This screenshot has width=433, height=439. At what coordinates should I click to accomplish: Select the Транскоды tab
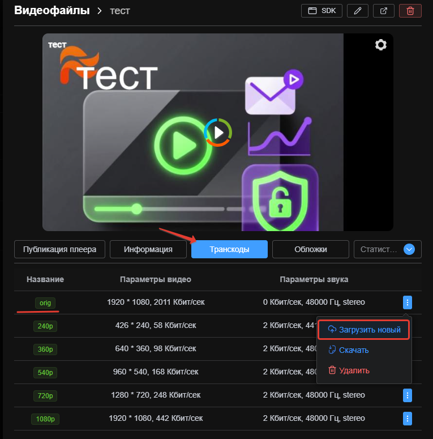tap(229, 249)
